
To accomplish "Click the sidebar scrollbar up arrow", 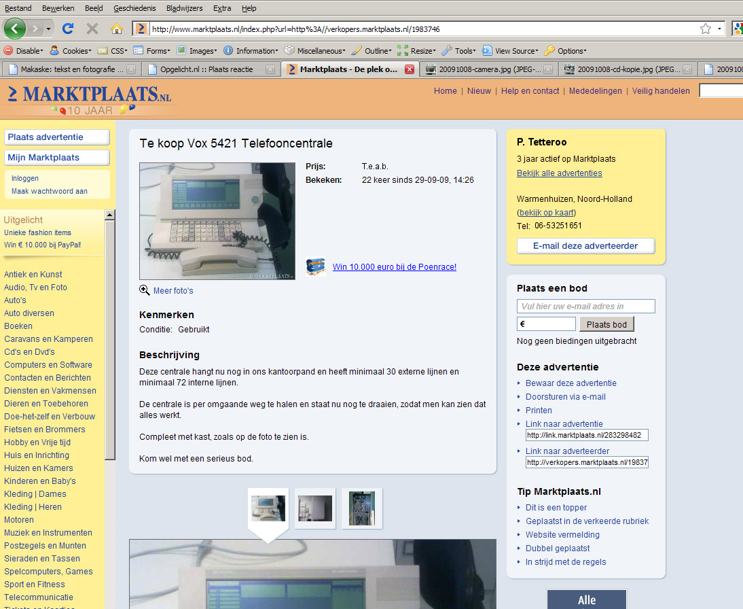I will coord(109,215).
